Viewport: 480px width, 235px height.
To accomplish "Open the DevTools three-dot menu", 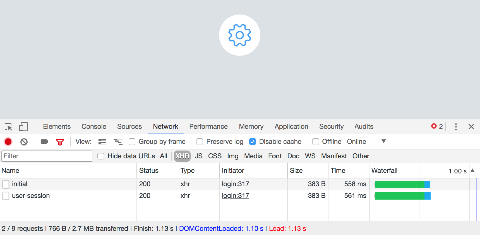I will coord(456,127).
